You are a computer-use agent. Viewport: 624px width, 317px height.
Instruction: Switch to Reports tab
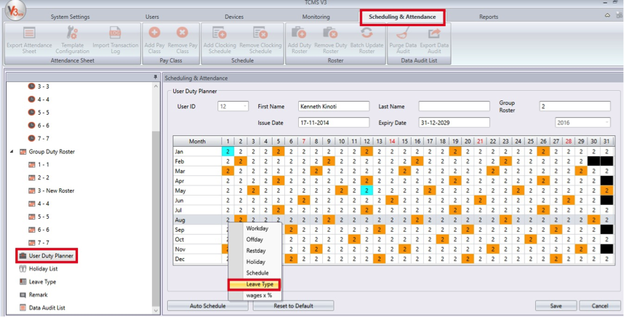click(488, 17)
